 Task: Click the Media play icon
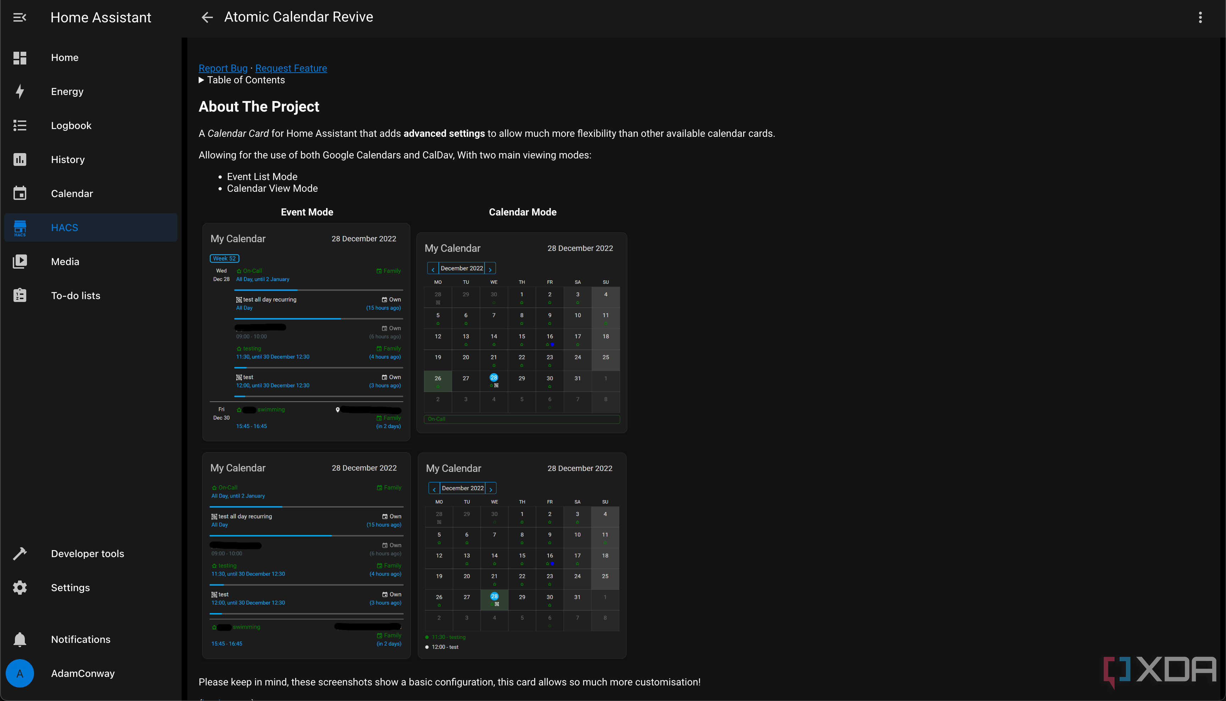20,262
